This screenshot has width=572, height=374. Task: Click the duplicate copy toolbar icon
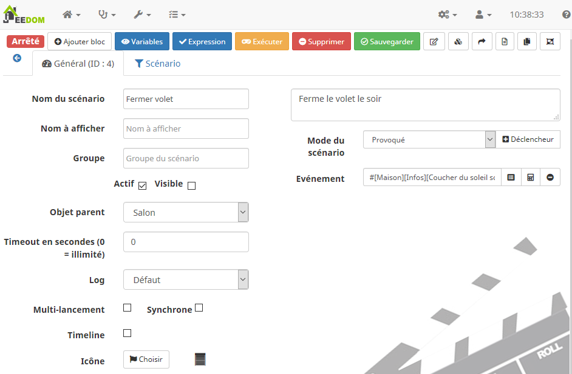coord(527,41)
